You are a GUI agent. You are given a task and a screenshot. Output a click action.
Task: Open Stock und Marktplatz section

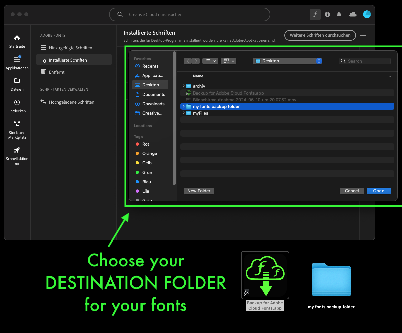[x=17, y=130]
